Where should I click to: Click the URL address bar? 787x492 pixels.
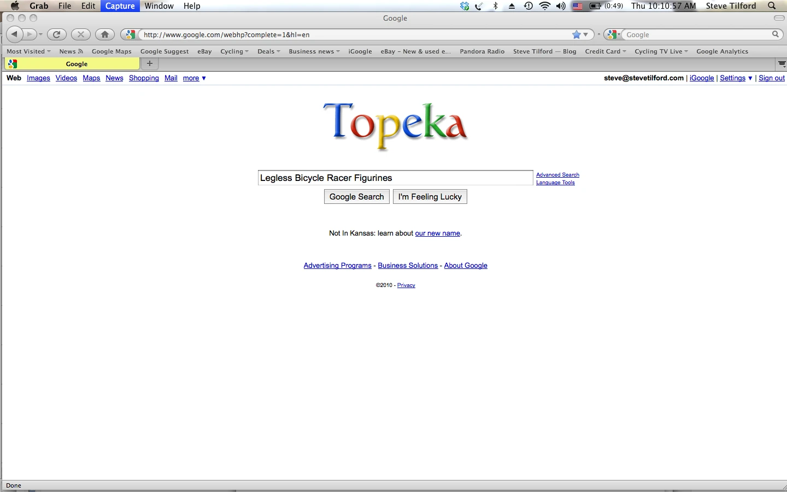click(355, 34)
